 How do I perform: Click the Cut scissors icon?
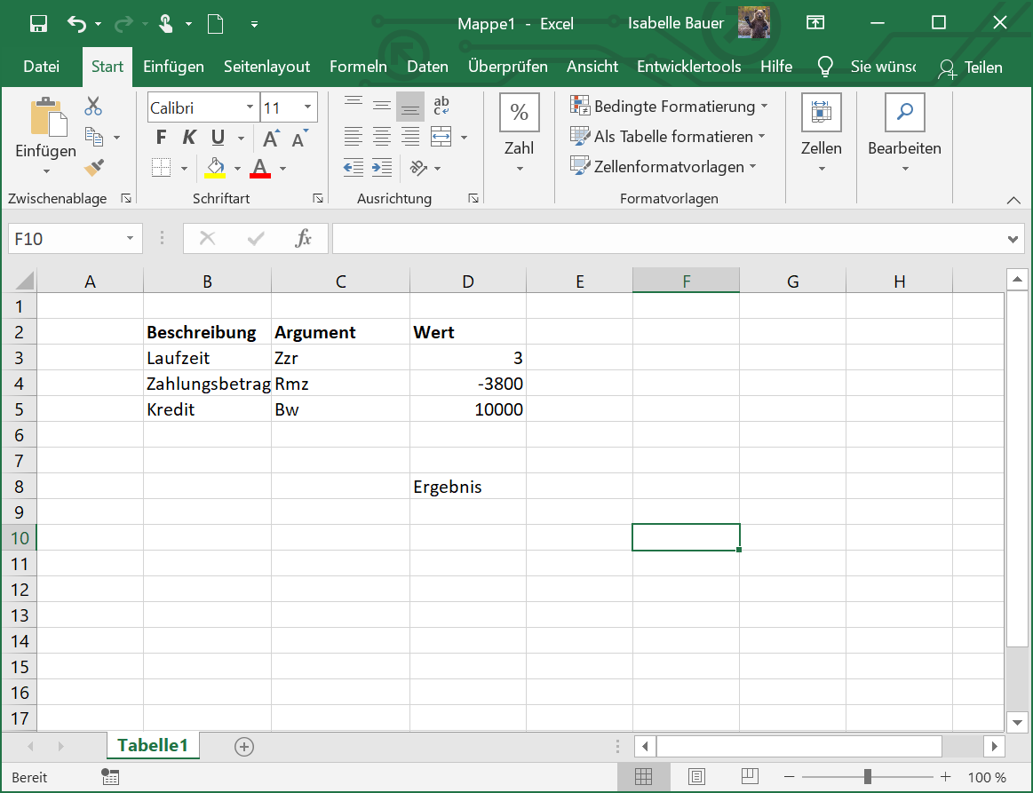pos(93,107)
